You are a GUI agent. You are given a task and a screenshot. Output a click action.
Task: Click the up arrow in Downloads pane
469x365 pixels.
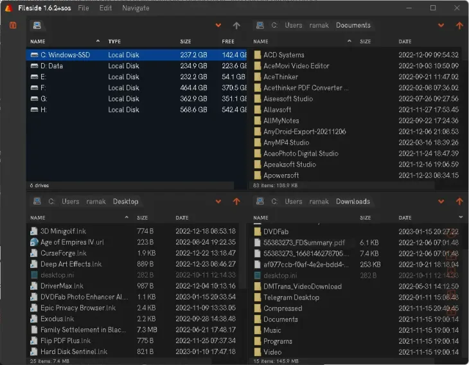[x=459, y=201]
